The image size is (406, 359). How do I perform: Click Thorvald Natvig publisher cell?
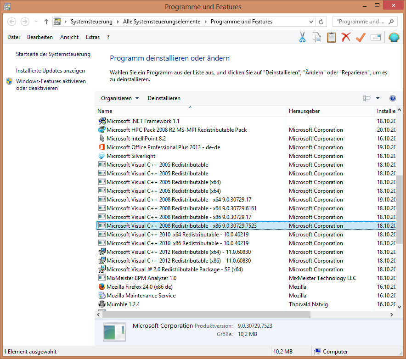[x=308, y=304]
